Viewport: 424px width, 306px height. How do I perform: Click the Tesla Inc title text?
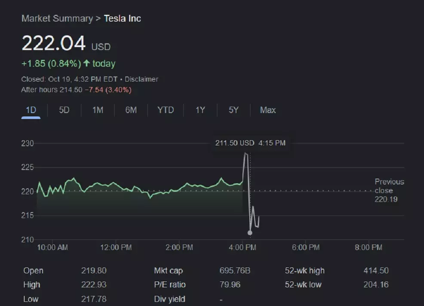pos(122,18)
